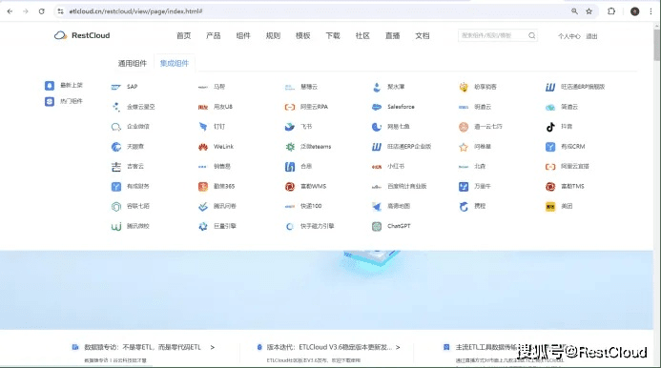Open the 规则 nav menu
Image resolution: width=661 pixels, height=368 pixels.
273,36
